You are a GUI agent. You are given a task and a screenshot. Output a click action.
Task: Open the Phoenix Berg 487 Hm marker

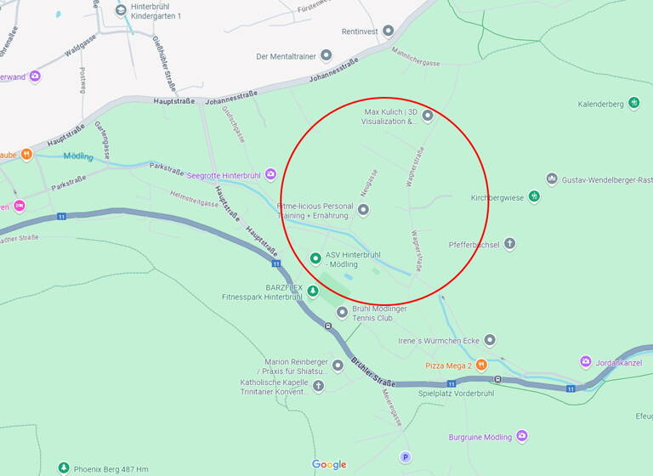pyautogui.click(x=63, y=468)
